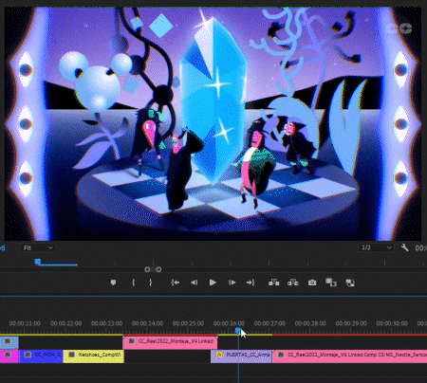The width and height of the screenshot is (427, 383).
Task: Play the program monitor video
Action: tap(213, 283)
